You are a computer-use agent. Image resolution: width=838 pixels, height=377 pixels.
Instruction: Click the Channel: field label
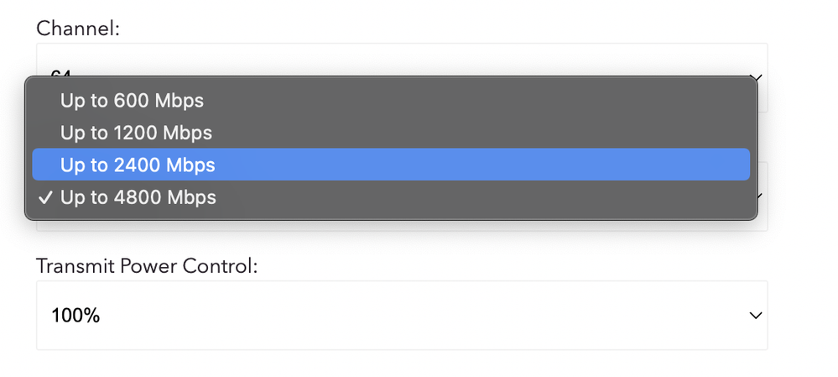coord(78,29)
